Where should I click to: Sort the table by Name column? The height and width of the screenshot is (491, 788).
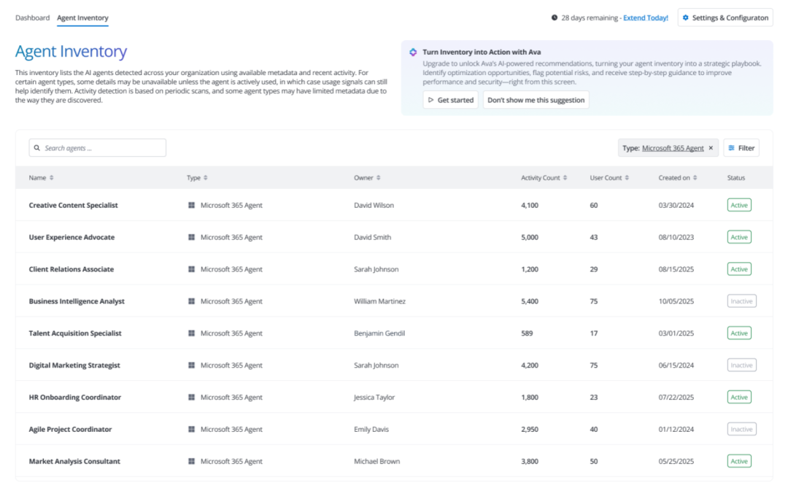(x=51, y=178)
